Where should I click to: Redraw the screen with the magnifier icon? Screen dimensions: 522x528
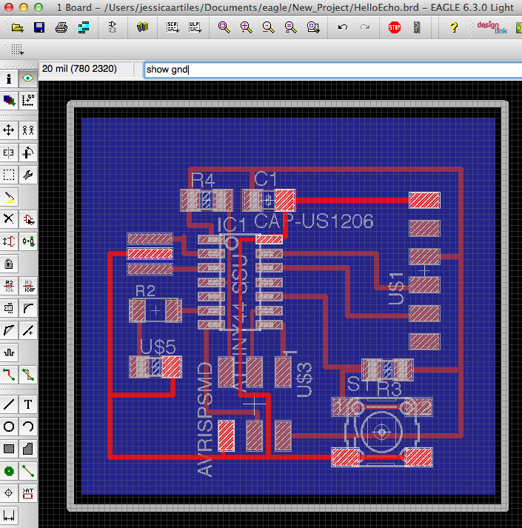coord(291,27)
